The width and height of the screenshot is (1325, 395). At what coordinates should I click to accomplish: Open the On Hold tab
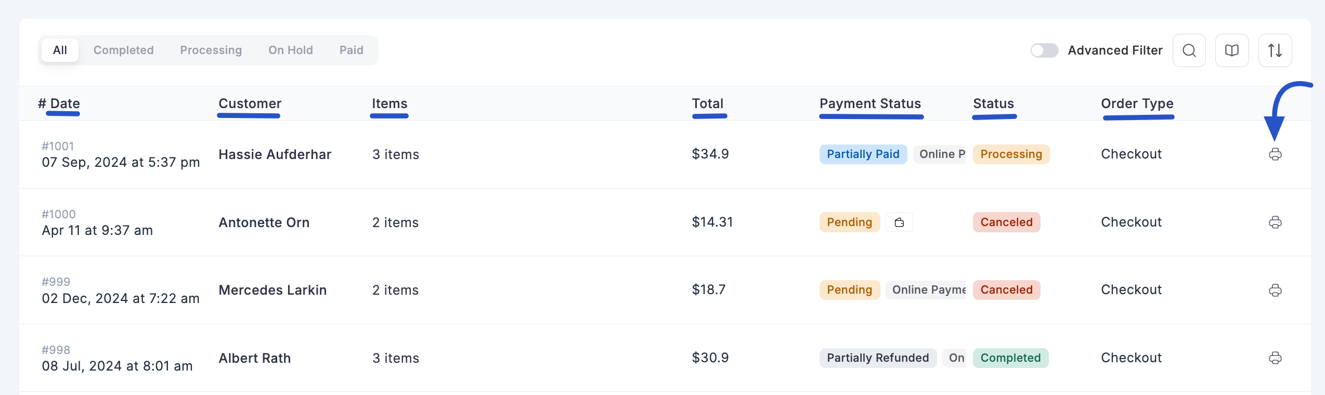(290, 50)
